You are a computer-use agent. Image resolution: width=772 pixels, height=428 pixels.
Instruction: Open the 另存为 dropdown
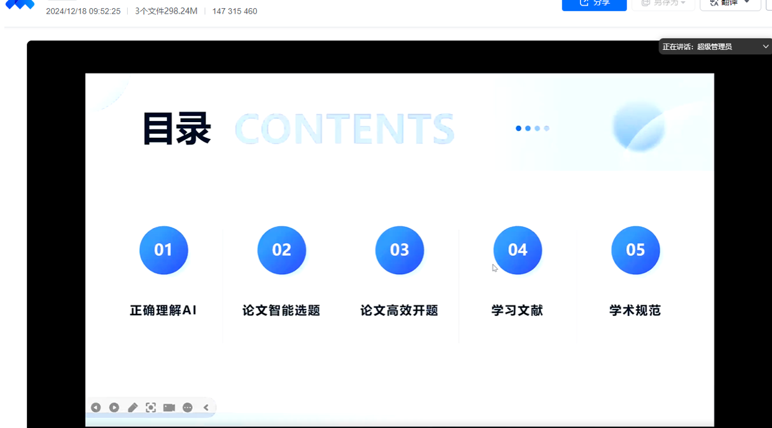coord(663,4)
